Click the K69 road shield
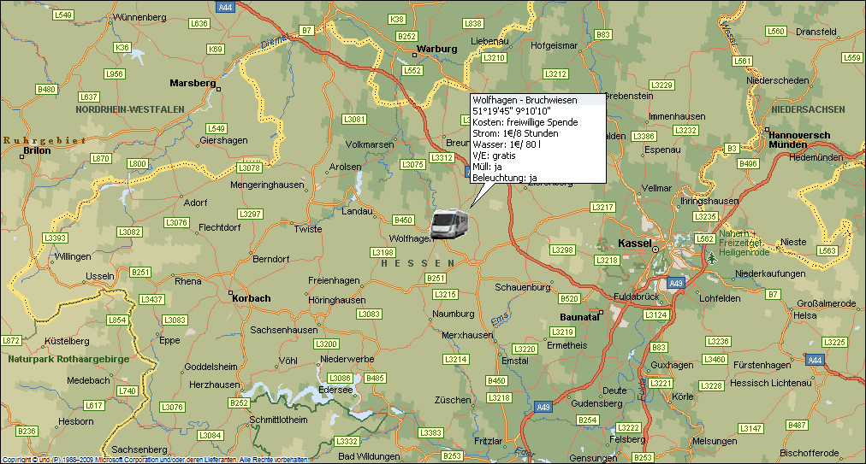The width and height of the screenshot is (866, 464). click(216, 49)
